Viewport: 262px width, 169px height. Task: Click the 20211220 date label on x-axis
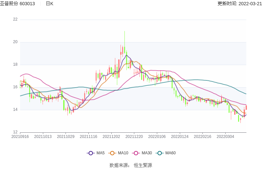coord(134,136)
